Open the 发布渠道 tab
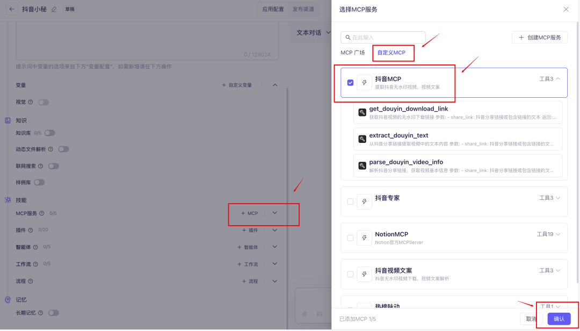580x331 pixels. [x=303, y=9]
